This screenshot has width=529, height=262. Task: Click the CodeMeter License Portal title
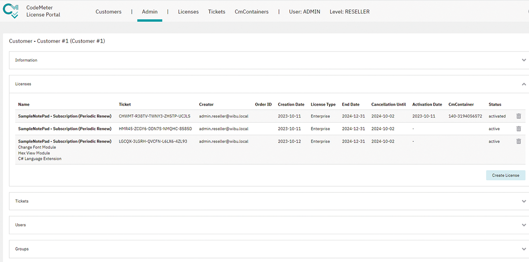[x=43, y=11]
